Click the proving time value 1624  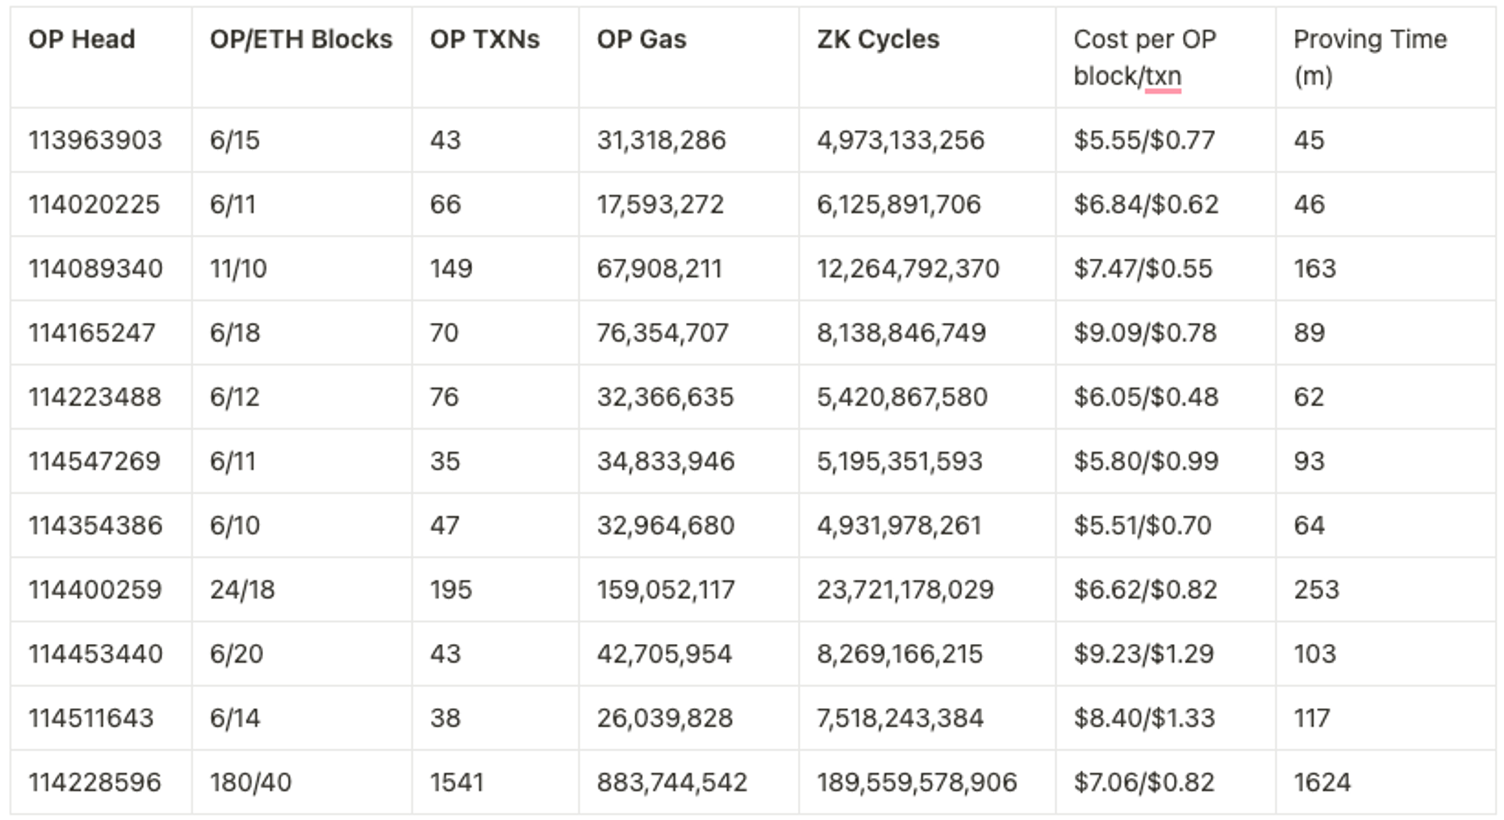1323,782
